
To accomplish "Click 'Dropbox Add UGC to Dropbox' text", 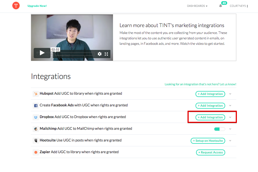I will coord(83,117).
